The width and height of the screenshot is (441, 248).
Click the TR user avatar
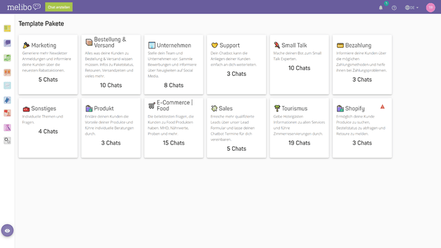tap(431, 7)
